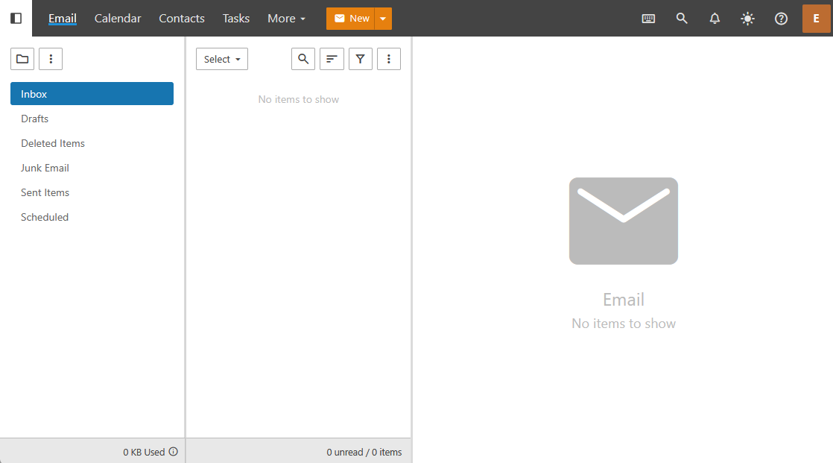Open the user avatar E menu
This screenshot has height=463, width=833.
[x=817, y=19]
